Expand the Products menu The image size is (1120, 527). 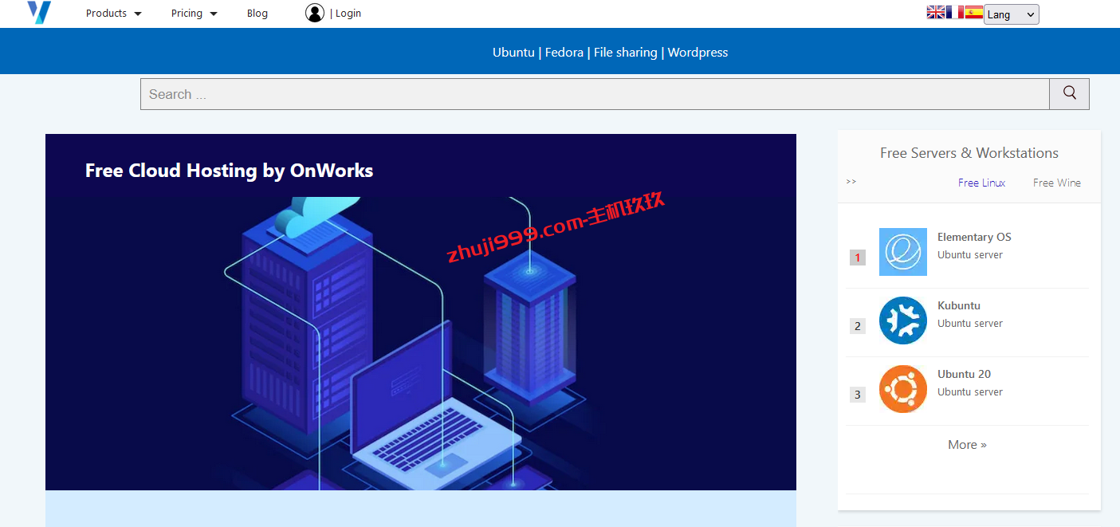[114, 14]
